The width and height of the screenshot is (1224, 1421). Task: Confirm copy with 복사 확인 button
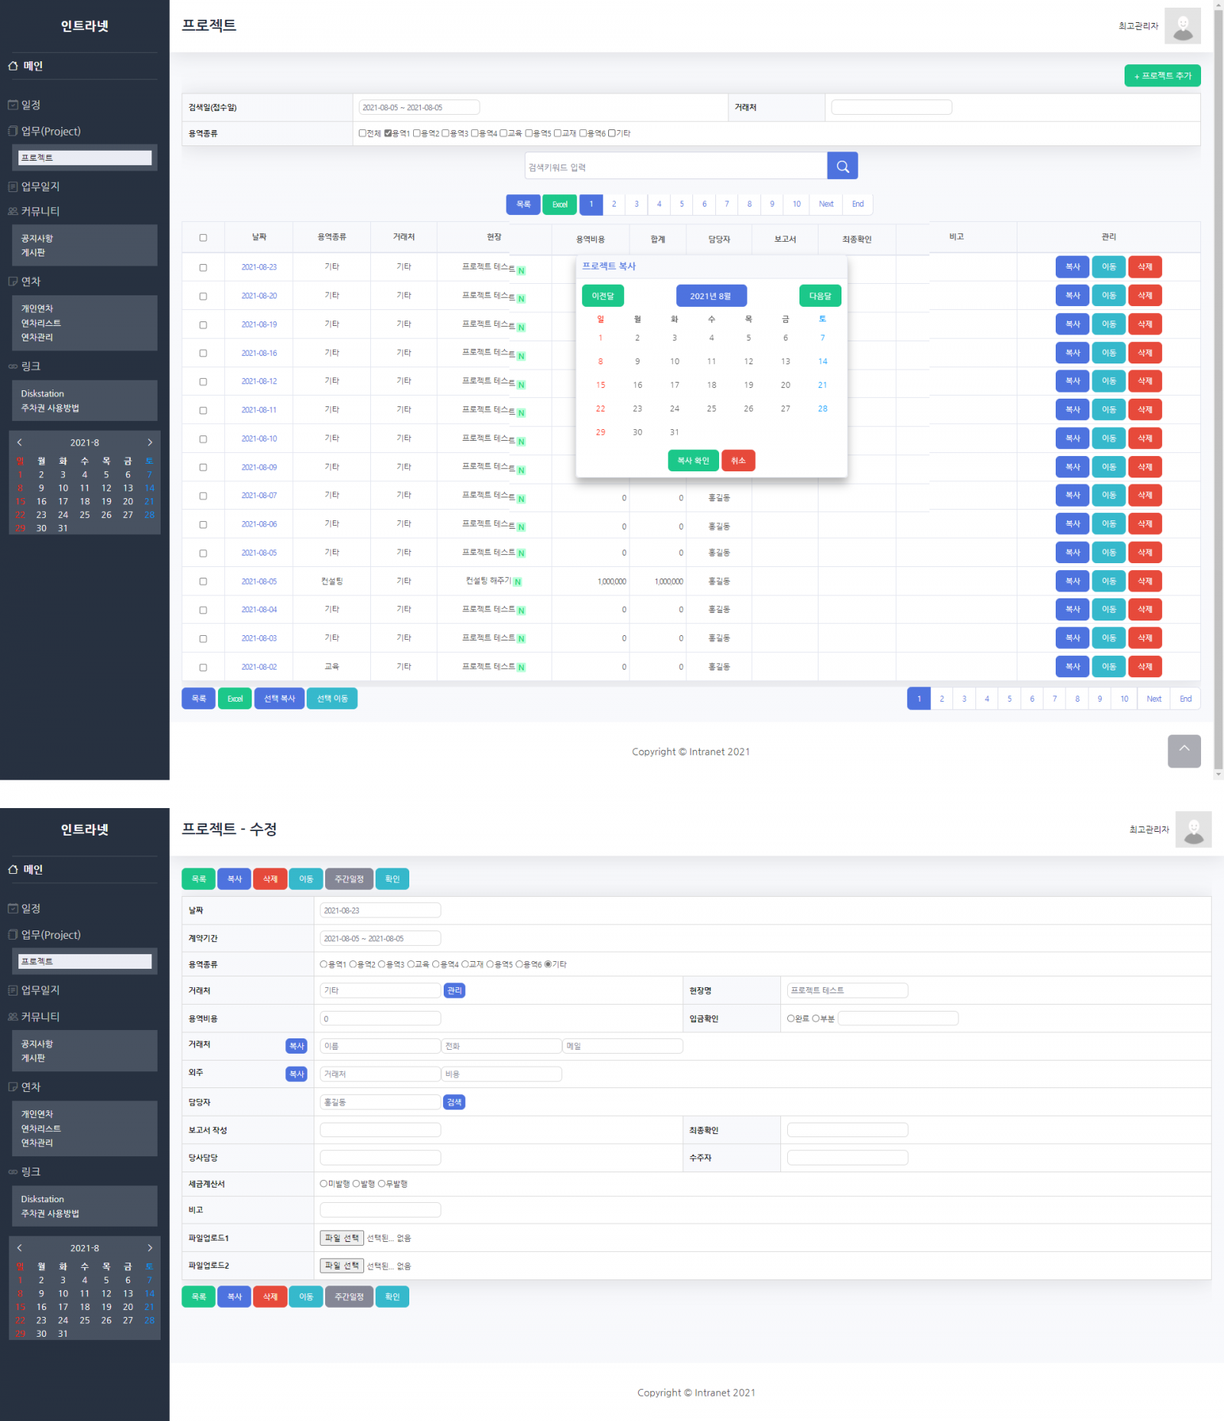(693, 461)
